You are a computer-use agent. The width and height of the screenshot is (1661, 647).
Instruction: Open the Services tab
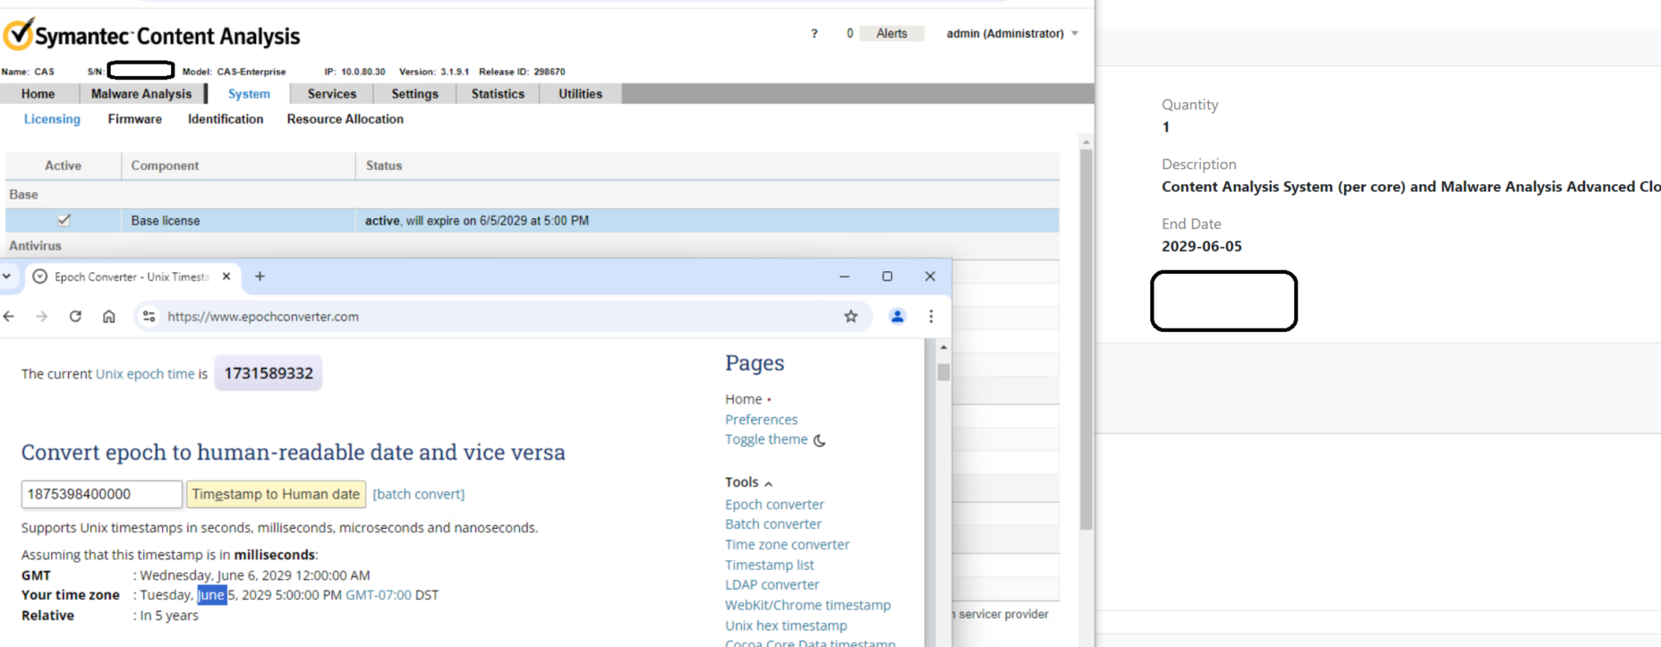(x=332, y=94)
